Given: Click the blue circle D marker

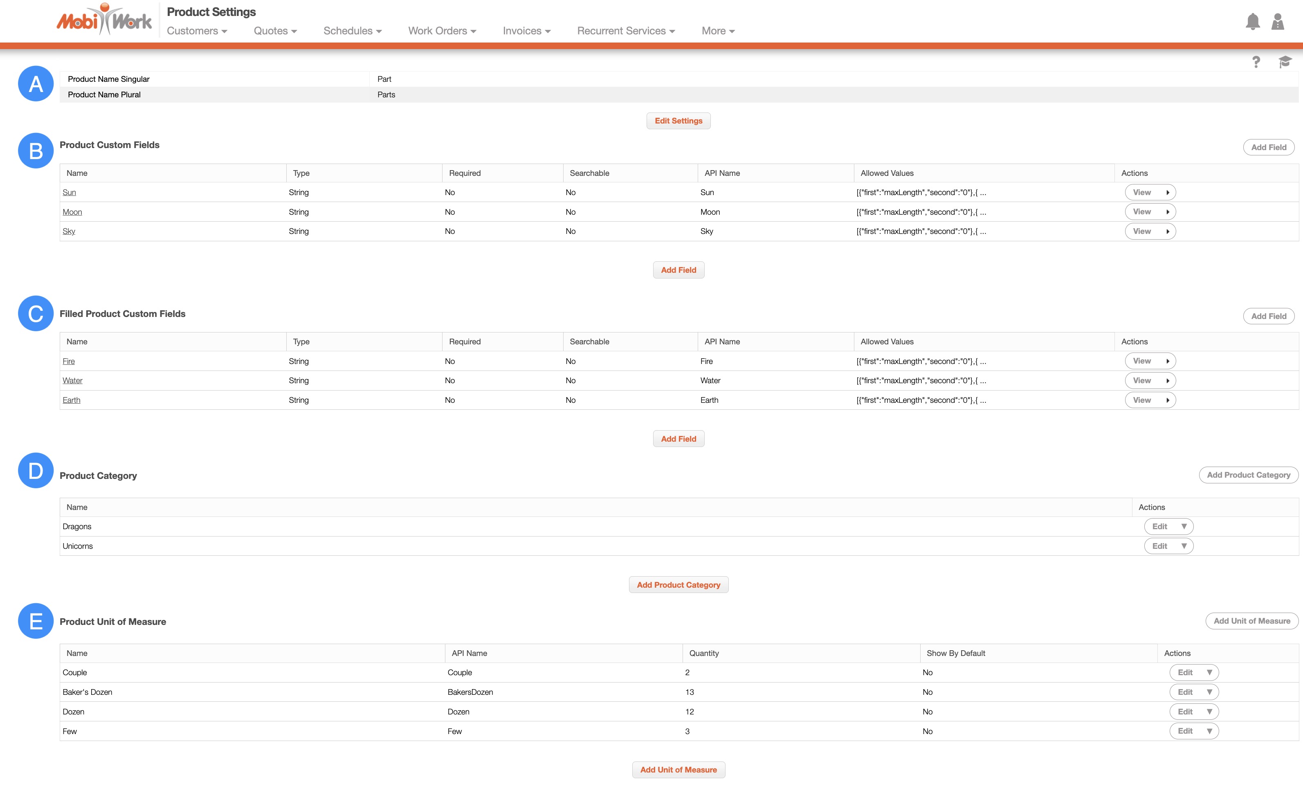Looking at the screenshot, I should (36, 471).
